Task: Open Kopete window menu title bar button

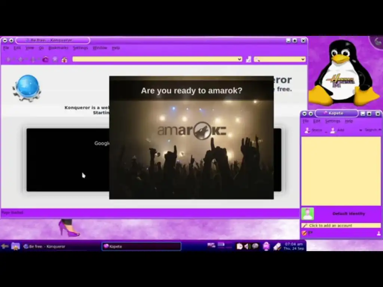Action: [304, 114]
